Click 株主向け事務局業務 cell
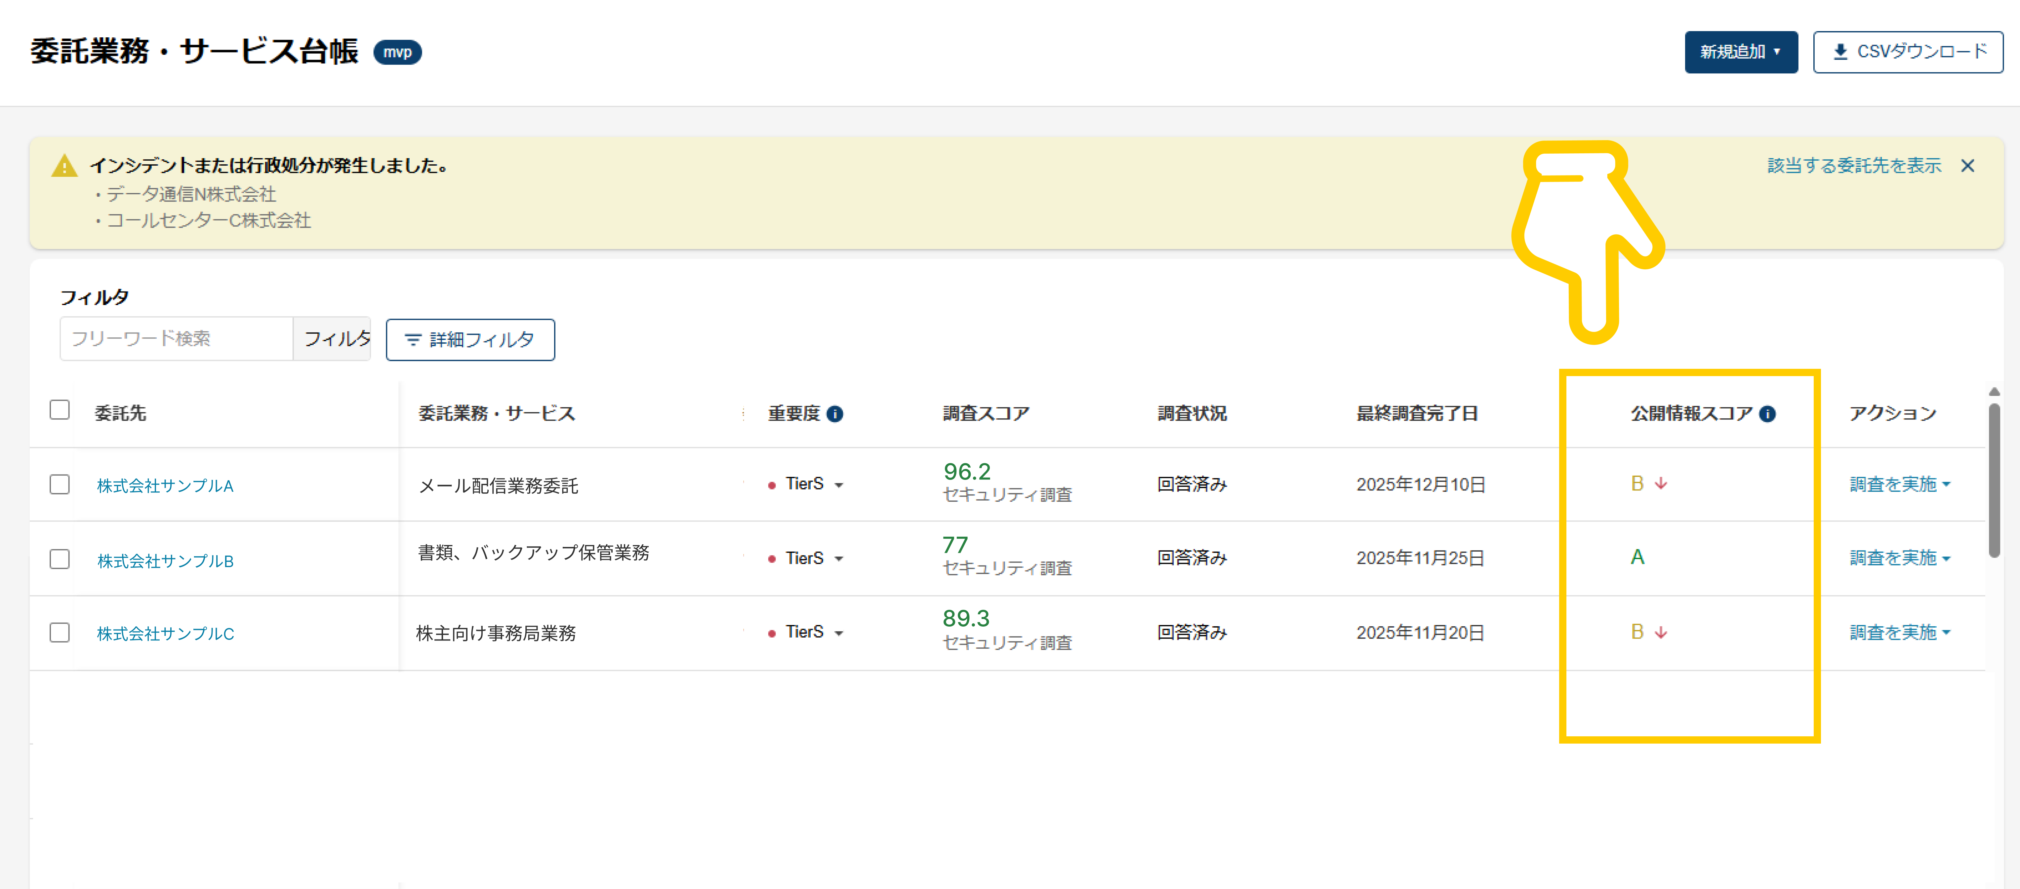This screenshot has height=889, width=2020. 496,634
